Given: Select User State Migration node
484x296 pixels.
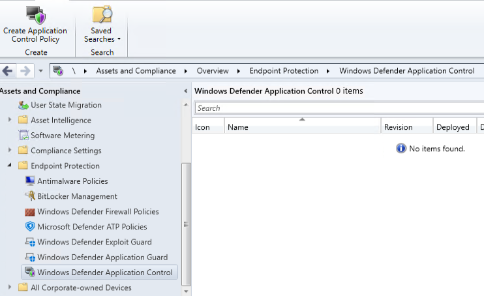Looking at the screenshot, I should pyautogui.click(x=66, y=105).
